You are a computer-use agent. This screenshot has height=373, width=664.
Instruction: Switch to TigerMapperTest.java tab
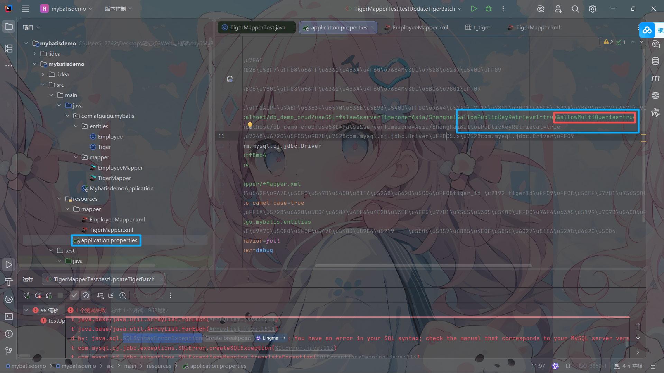[257, 28]
